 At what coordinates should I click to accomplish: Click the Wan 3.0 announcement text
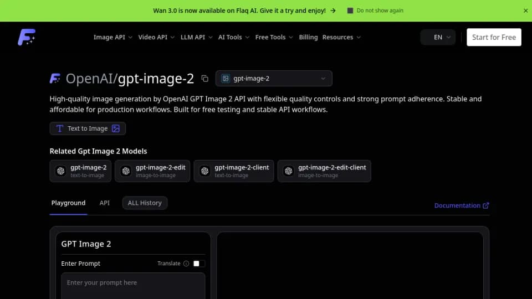coord(239,11)
